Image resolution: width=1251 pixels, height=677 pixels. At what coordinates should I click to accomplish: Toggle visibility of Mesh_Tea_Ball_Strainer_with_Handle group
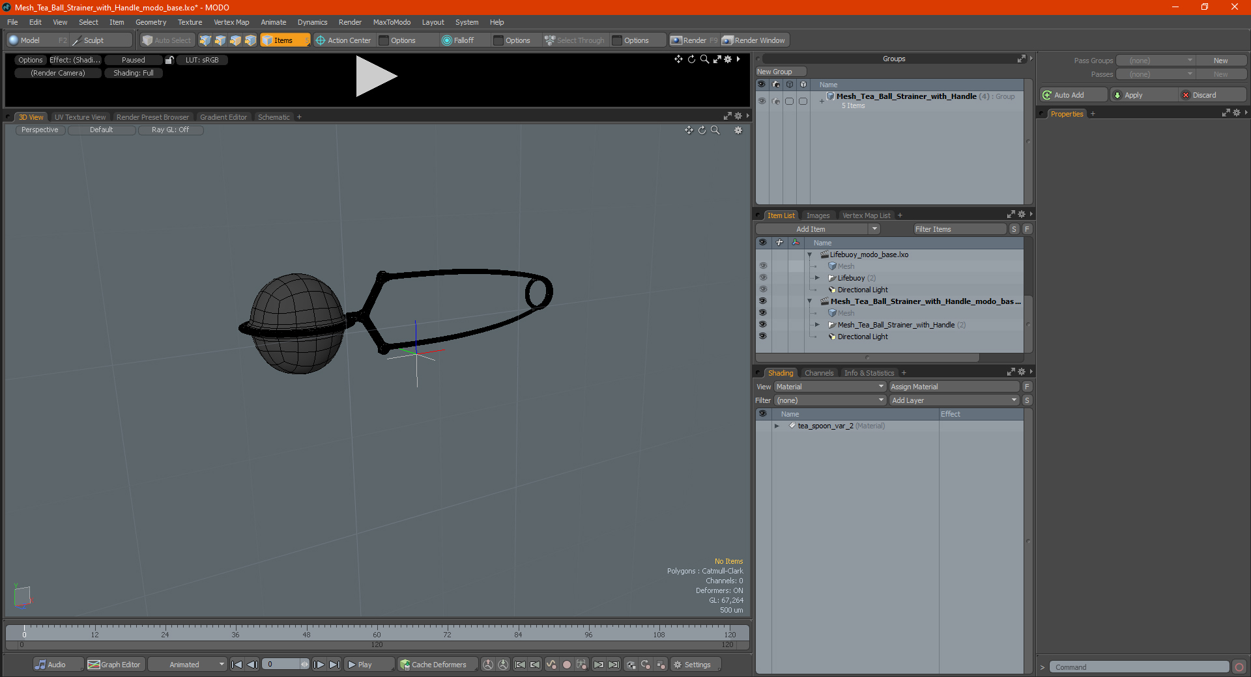coord(762,101)
